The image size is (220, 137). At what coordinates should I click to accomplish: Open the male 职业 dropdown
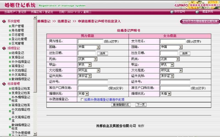(85, 65)
